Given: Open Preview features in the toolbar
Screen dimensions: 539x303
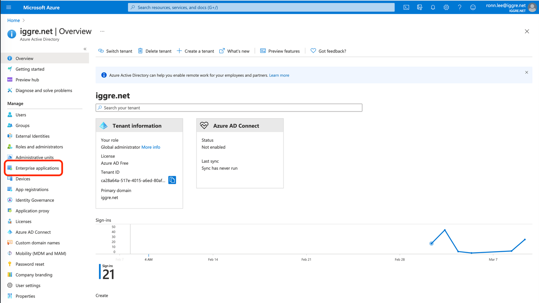Looking at the screenshot, I should tap(280, 51).
